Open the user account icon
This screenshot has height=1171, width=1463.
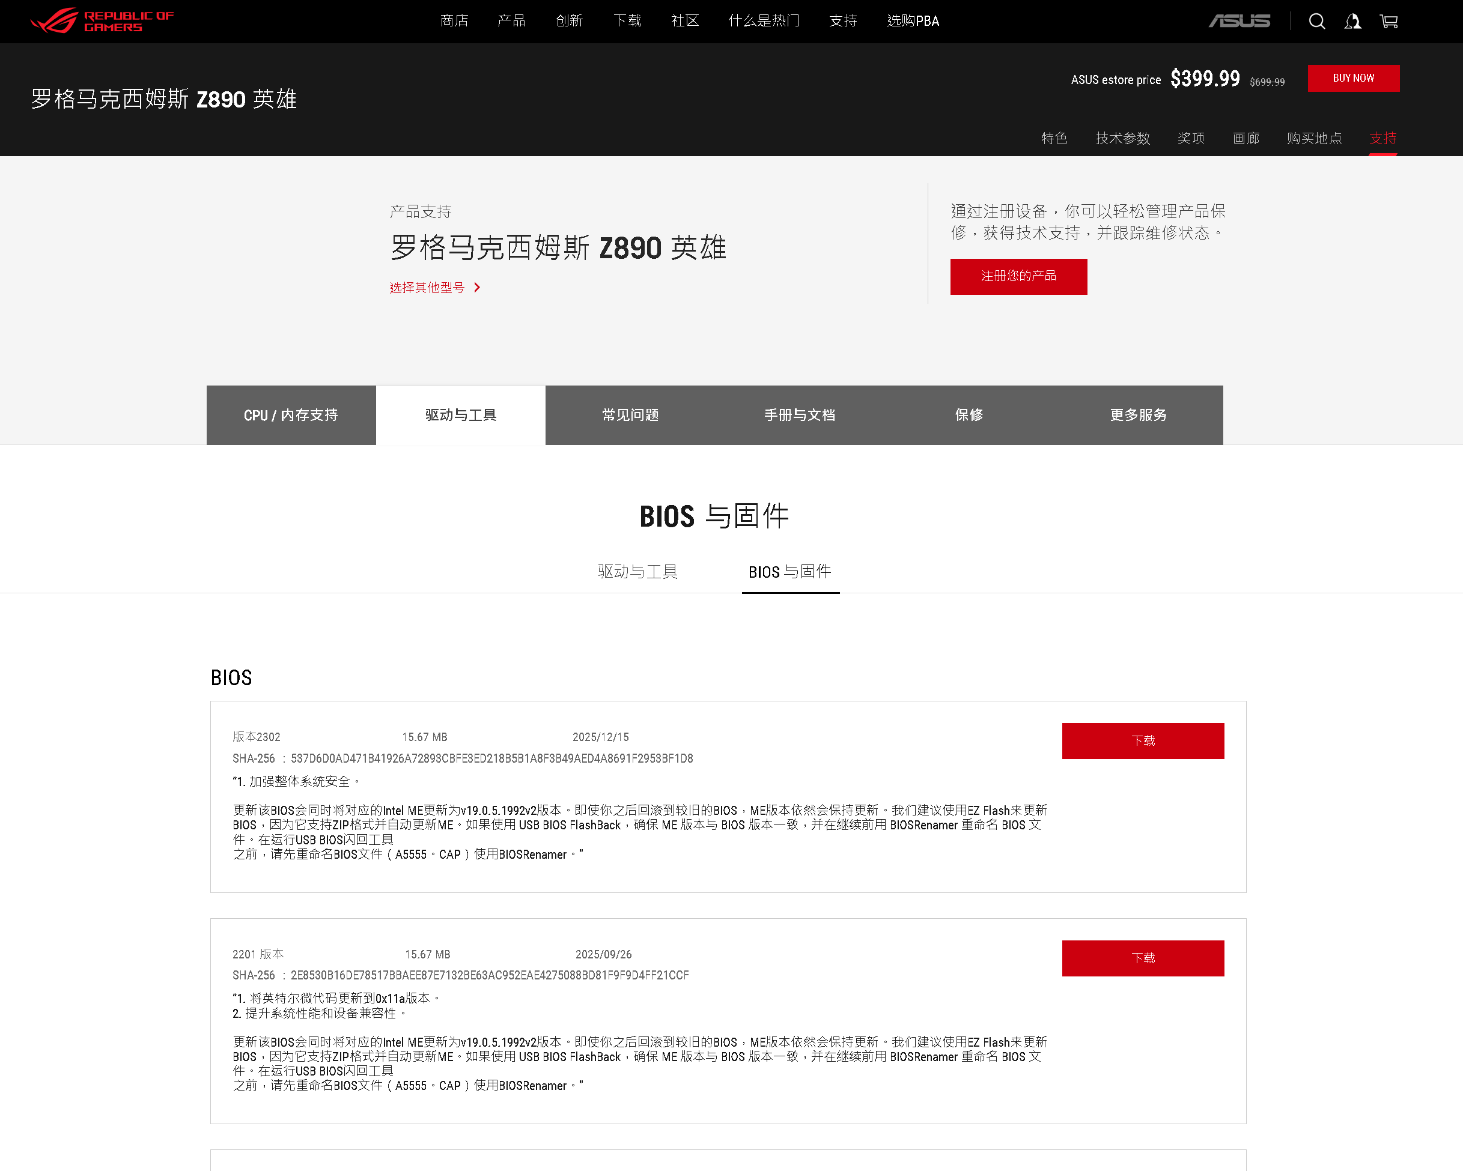tap(1352, 21)
